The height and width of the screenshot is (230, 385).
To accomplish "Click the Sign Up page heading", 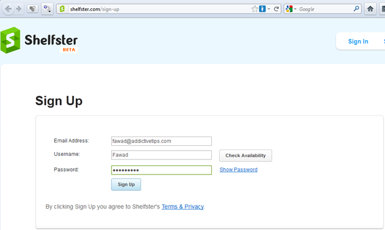I will click(x=59, y=101).
